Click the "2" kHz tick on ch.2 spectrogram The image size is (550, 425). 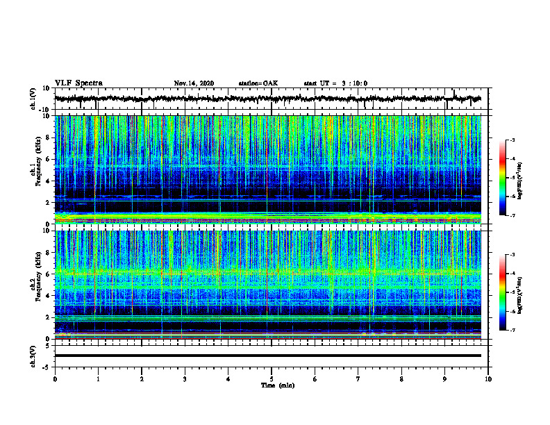49,317
